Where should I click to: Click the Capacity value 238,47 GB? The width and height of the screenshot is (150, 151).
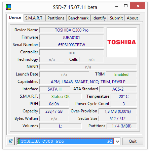(54, 111)
